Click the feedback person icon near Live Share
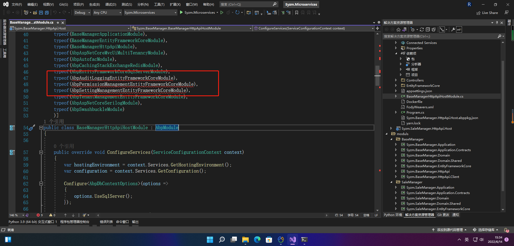This screenshot has height=246, width=514. point(506,13)
